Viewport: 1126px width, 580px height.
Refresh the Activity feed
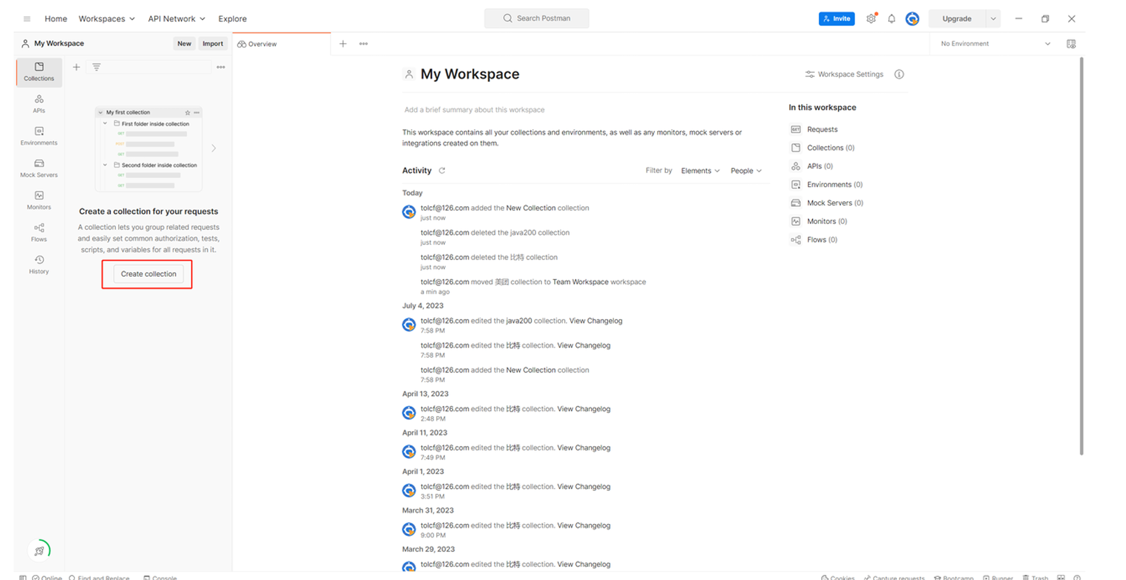point(442,170)
